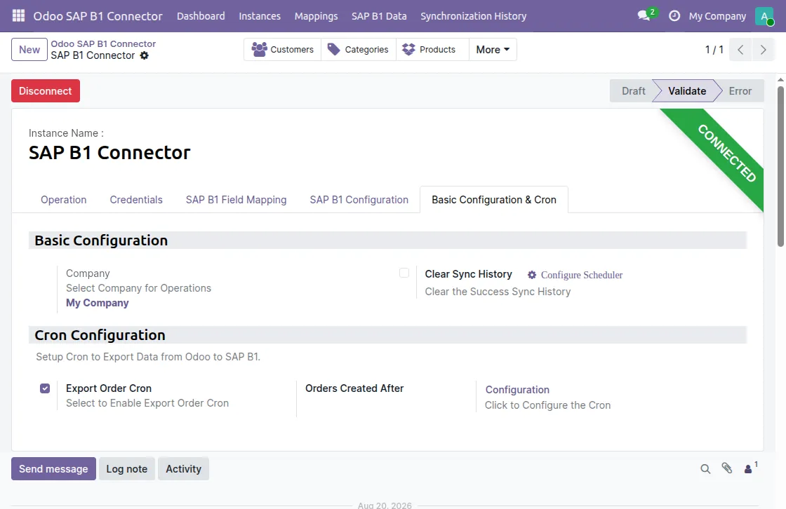Screen dimensions: 786x509
Task: Click the Activity button
Action: [183, 469]
